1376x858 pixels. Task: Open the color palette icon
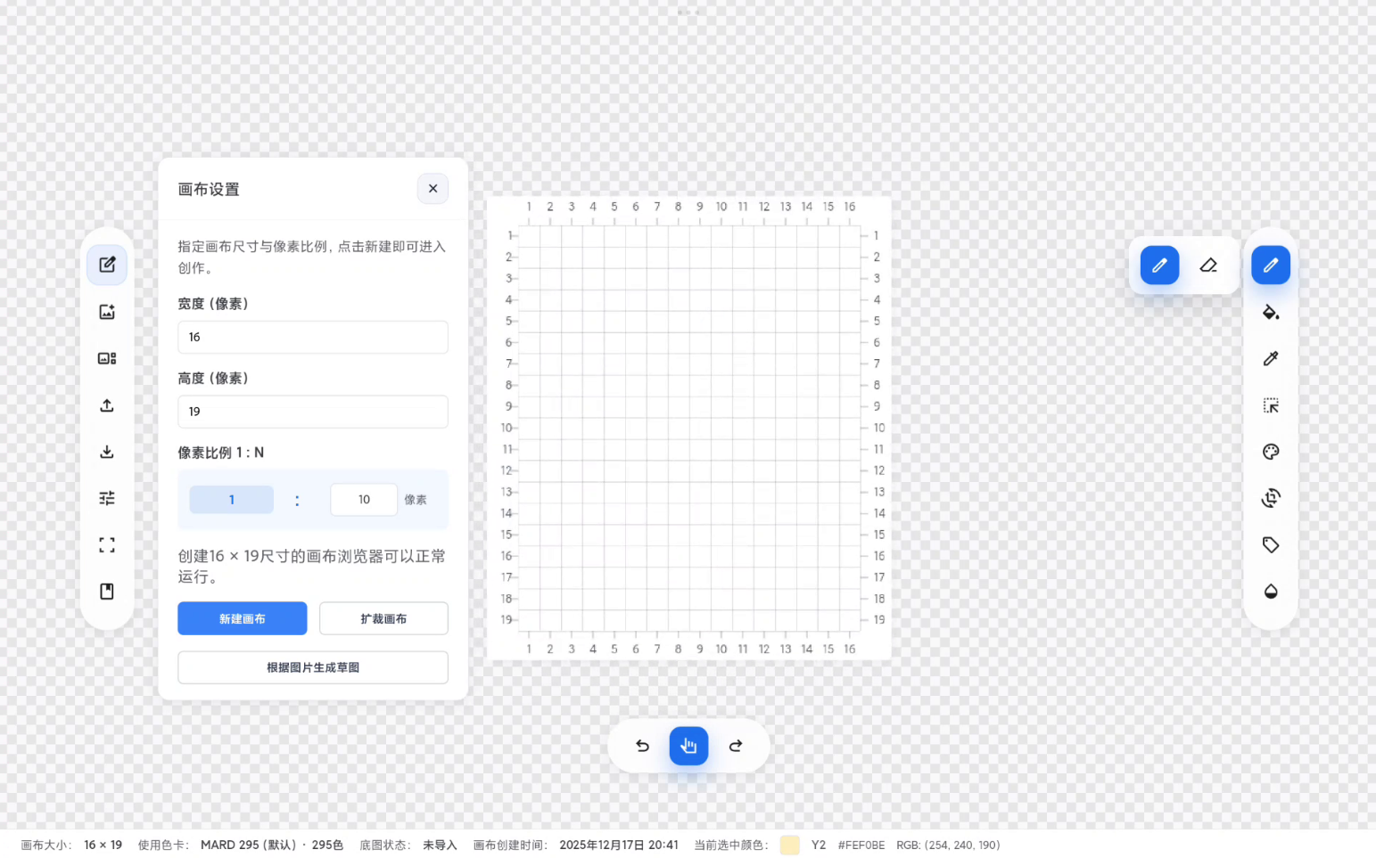point(1271,452)
